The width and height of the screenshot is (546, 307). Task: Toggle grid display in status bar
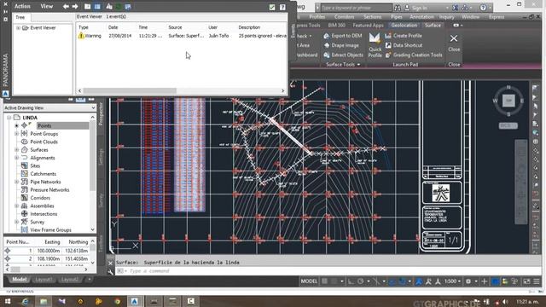point(324,281)
